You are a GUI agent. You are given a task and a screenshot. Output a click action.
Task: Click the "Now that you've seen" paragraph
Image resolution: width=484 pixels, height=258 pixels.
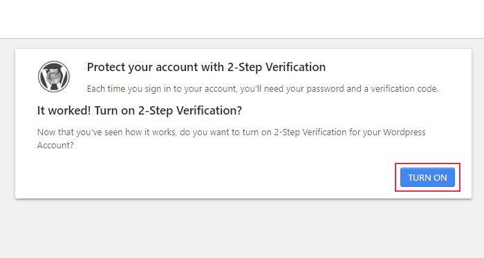click(x=231, y=139)
